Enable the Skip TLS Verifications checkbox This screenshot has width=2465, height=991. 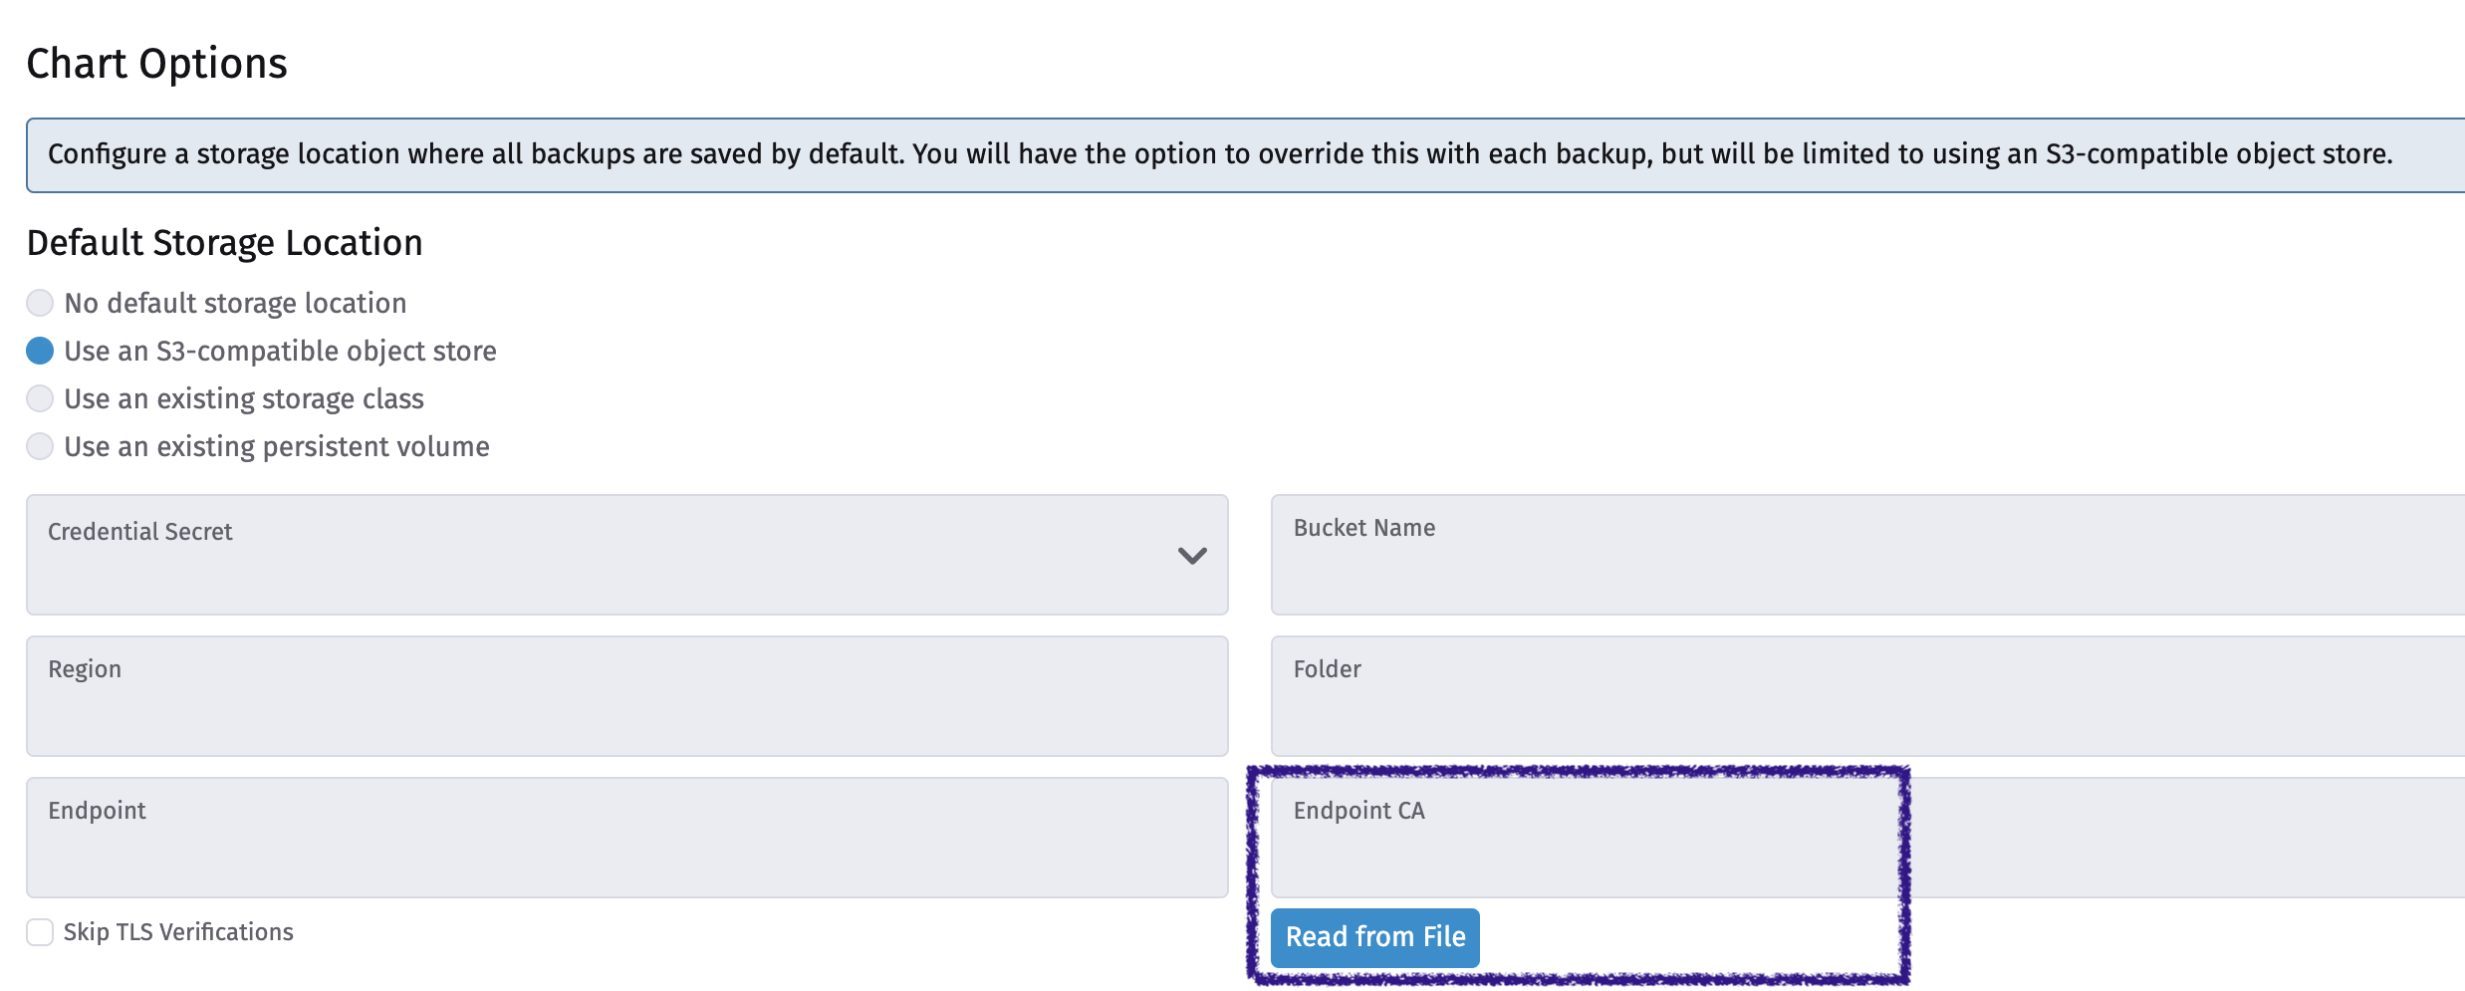[40, 931]
